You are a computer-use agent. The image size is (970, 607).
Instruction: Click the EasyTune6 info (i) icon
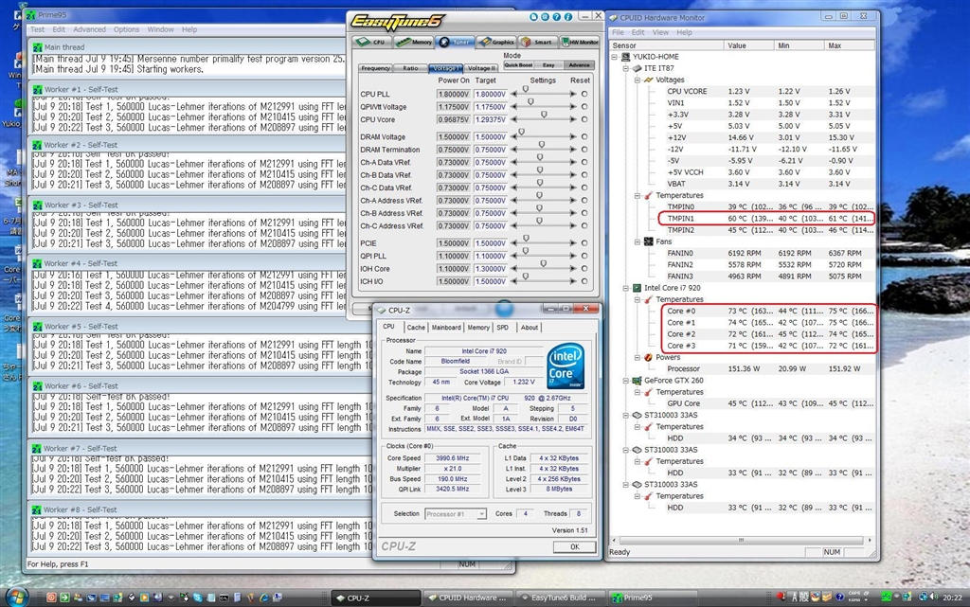pyautogui.click(x=567, y=17)
